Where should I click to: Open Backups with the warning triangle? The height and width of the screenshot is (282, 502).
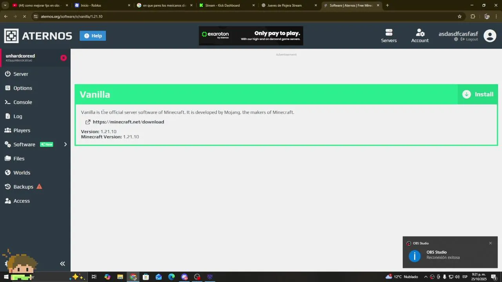tap(23, 187)
